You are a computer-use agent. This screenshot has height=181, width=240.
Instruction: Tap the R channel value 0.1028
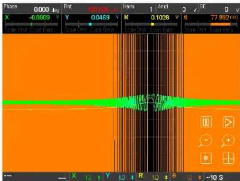pyautogui.click(x=160, y=17)
